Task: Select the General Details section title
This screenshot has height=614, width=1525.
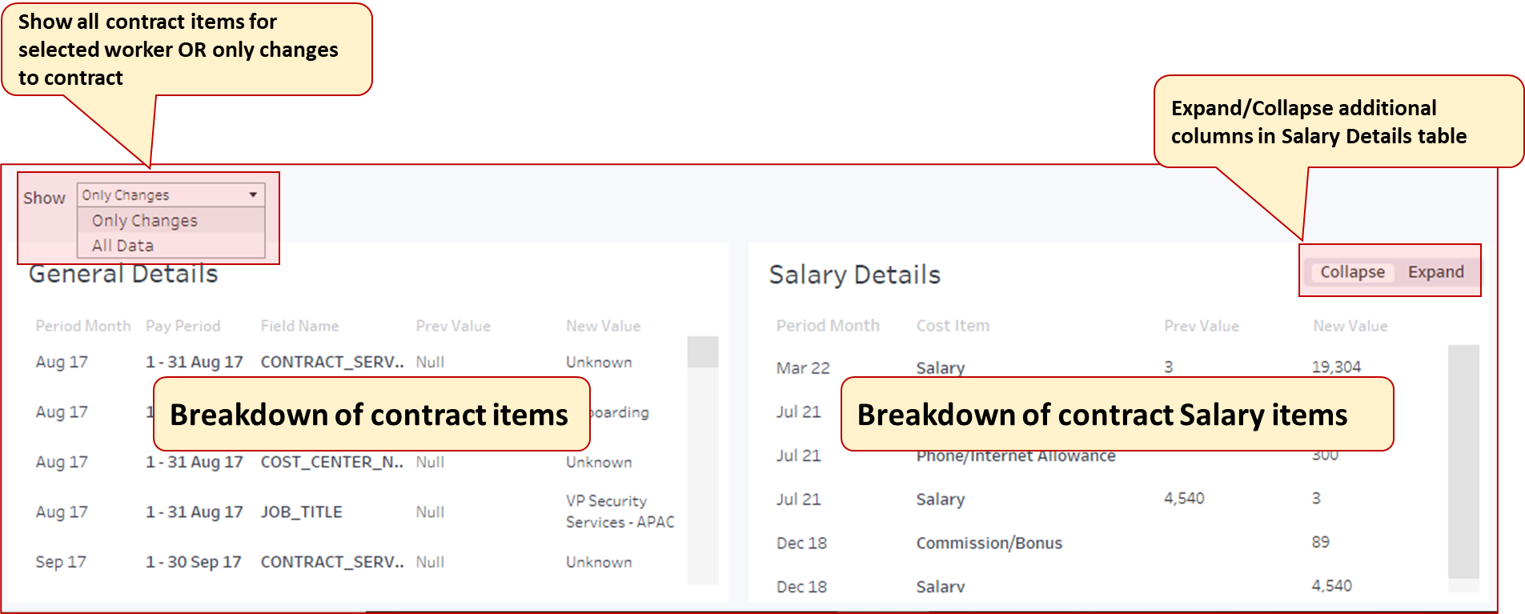Action: [x=123, y=273]
